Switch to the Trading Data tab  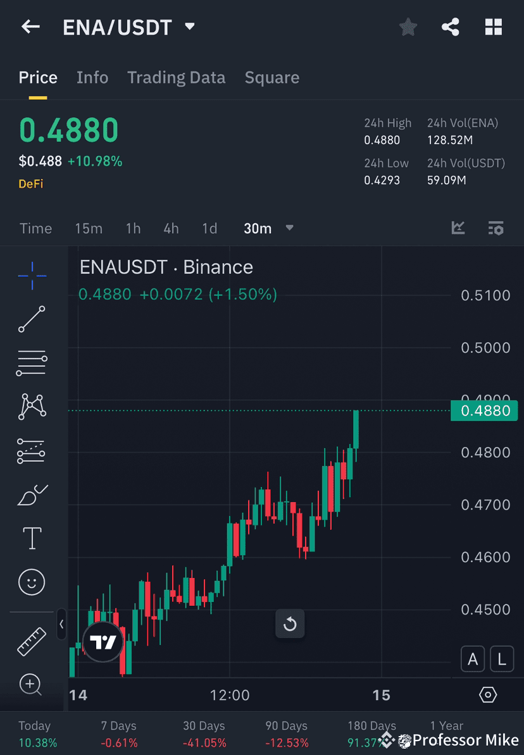[176, 77]
